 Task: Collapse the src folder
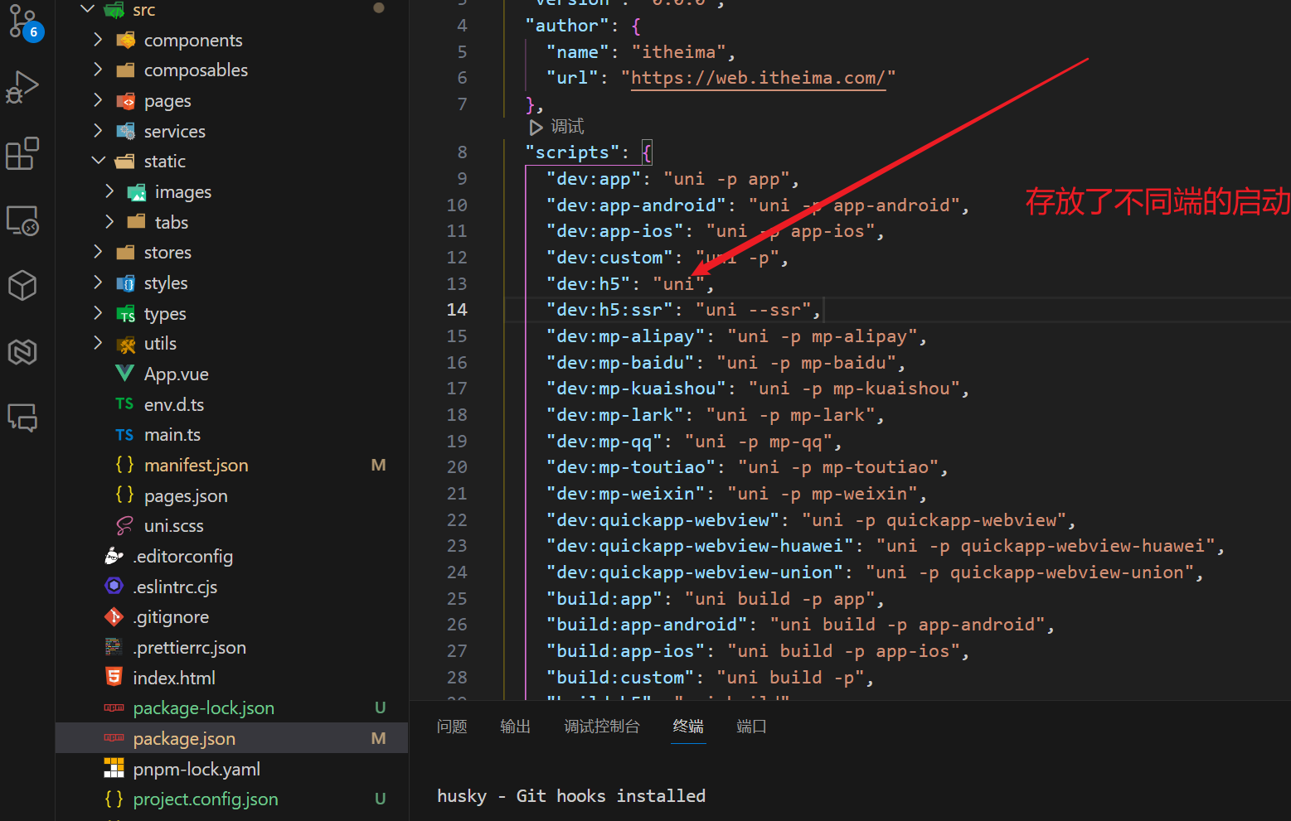coord(87,9)
